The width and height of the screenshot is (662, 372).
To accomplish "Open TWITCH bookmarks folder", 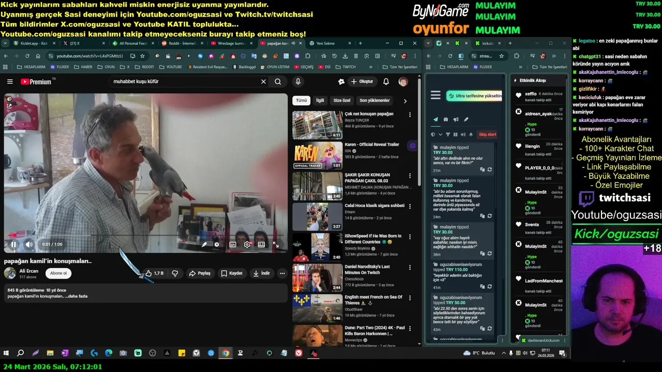I will [x=345, y=67].
